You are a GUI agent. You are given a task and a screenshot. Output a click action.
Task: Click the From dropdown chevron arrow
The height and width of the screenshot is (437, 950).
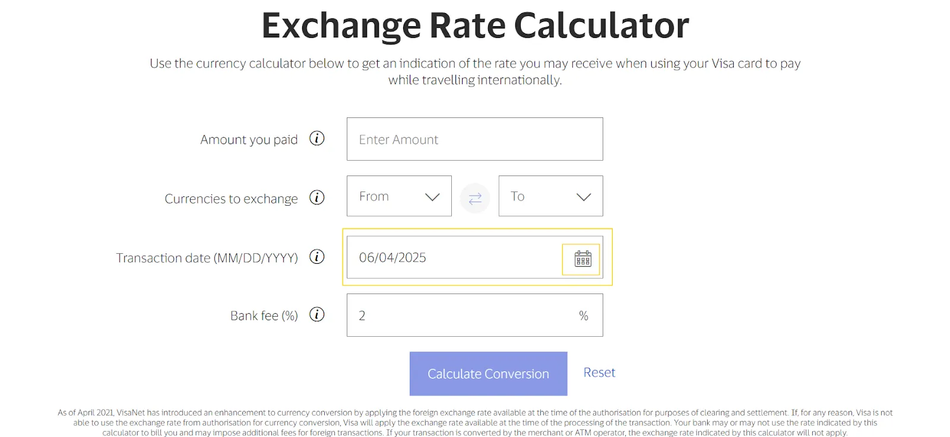click(x=432, y=196)
